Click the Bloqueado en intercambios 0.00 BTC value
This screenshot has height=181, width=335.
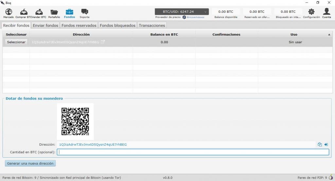point(288,11)
